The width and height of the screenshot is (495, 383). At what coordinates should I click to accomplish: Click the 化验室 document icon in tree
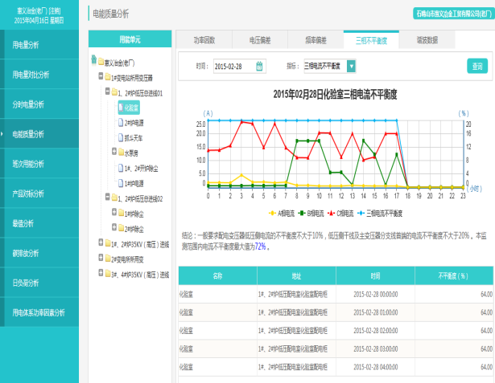coord(120,106)
